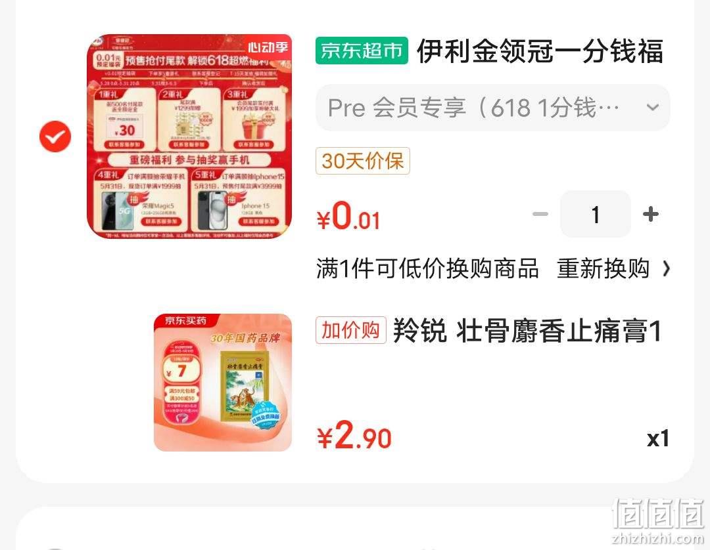
Task: Click the 心动季 badge on thumbnail corner
Action: [x=268, y=47]
